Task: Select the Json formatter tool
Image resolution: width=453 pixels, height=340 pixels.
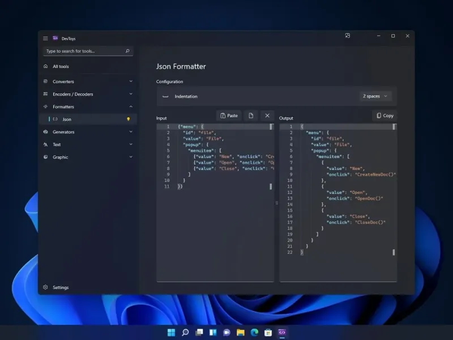Action: [x=88, y=119]
